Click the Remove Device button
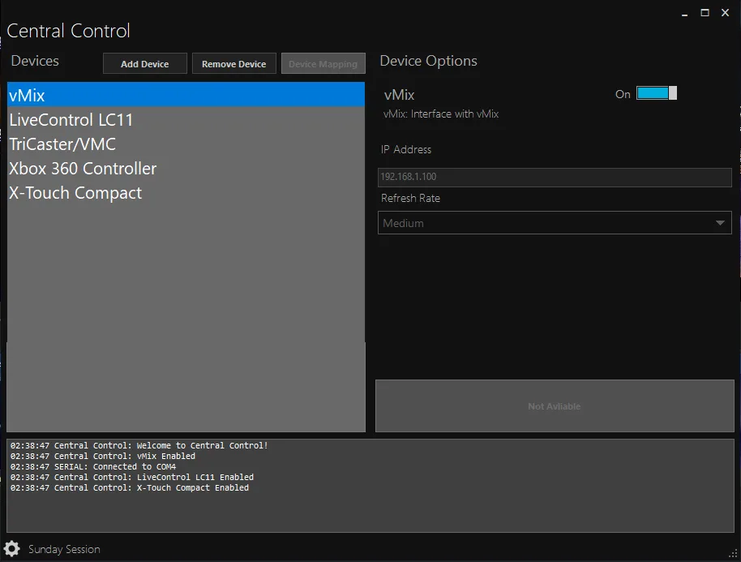This screenshot has height=562, width=741. tap(234, 64)
